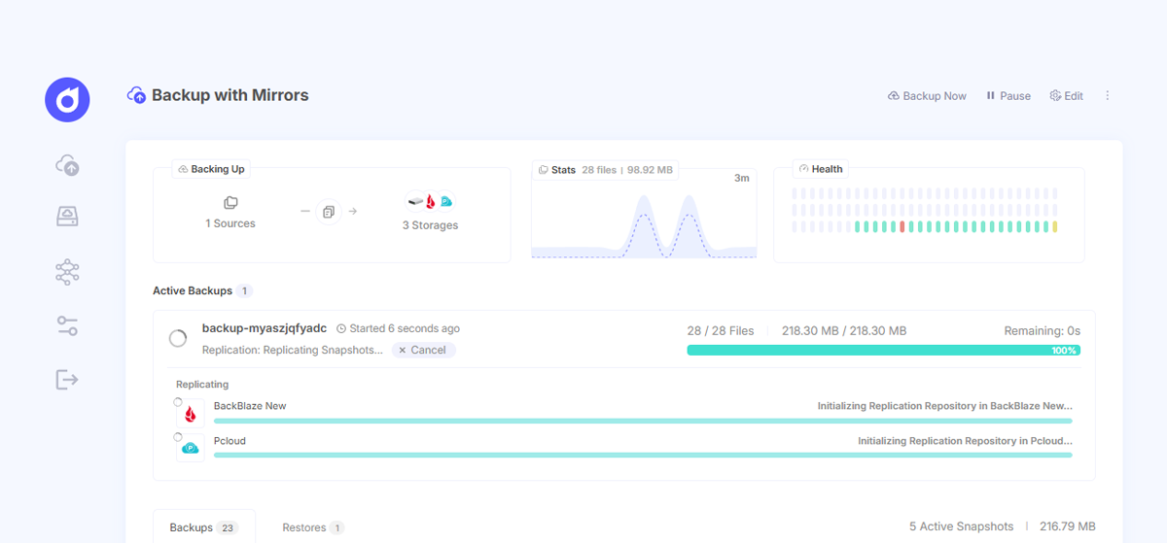Click the red failed bar in the Health grid
This screenshot has width=1167, height=543.
[902, 226]
